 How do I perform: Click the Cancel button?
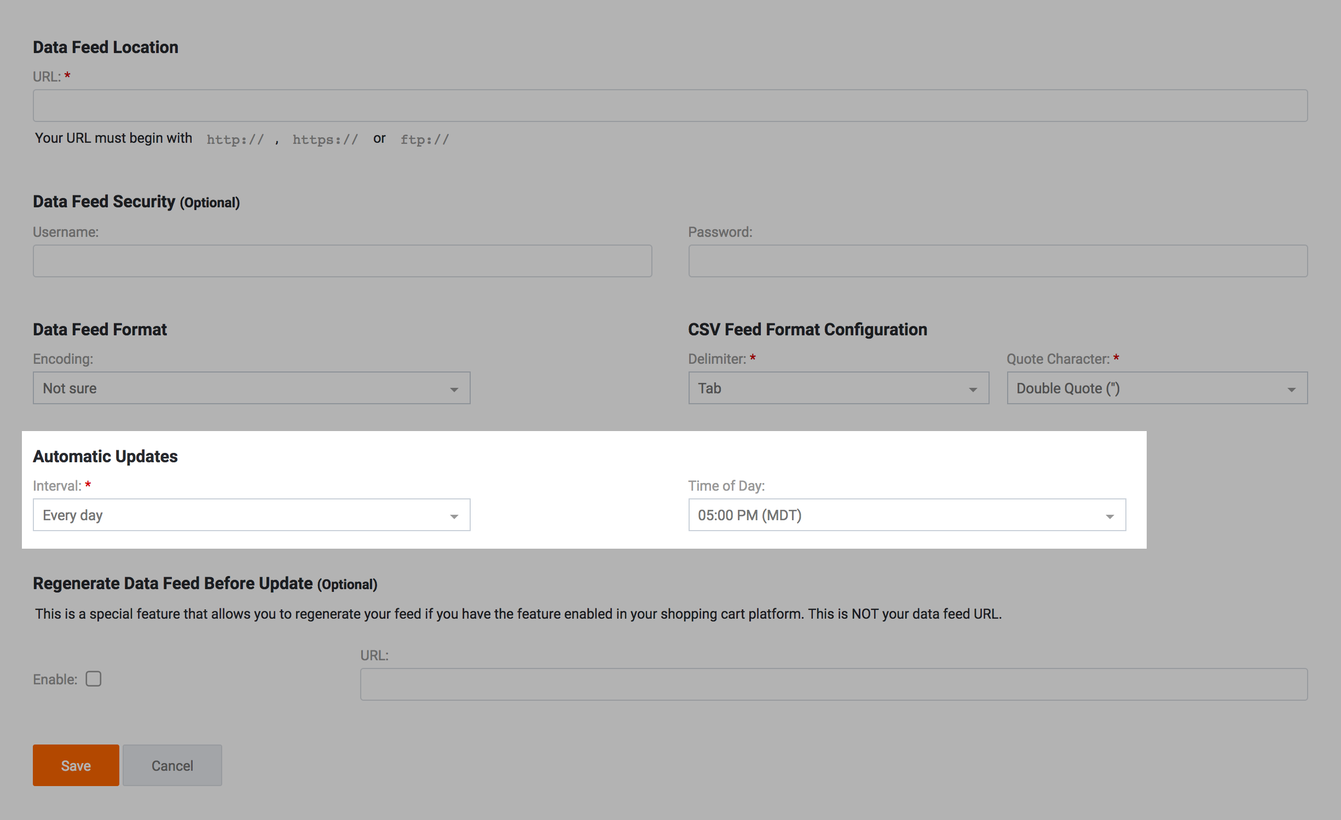tap(172, 765)
